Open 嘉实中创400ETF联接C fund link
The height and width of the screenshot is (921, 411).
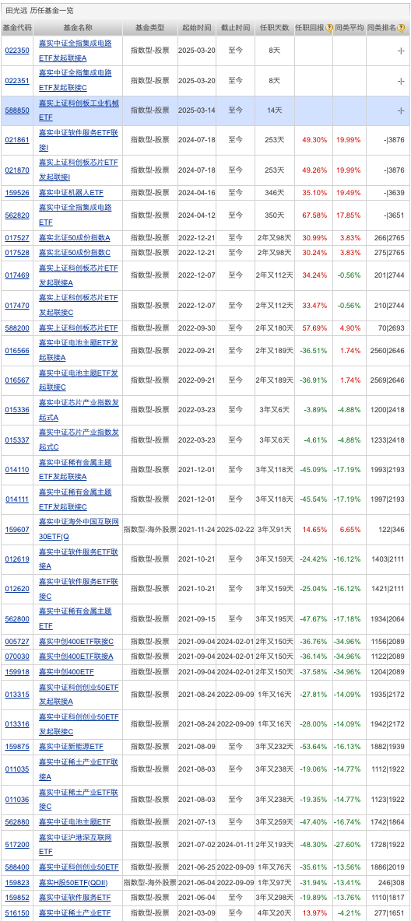(x=76, y=642)
